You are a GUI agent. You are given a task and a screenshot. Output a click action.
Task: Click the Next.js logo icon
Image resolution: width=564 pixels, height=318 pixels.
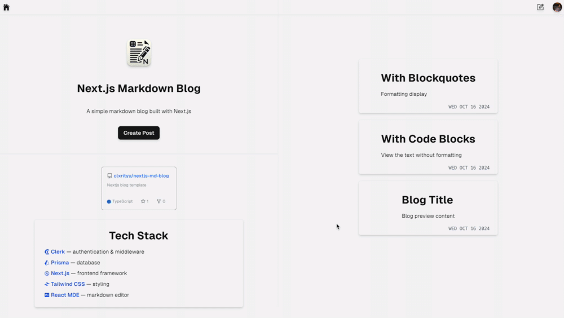click(x=47, y=273)
